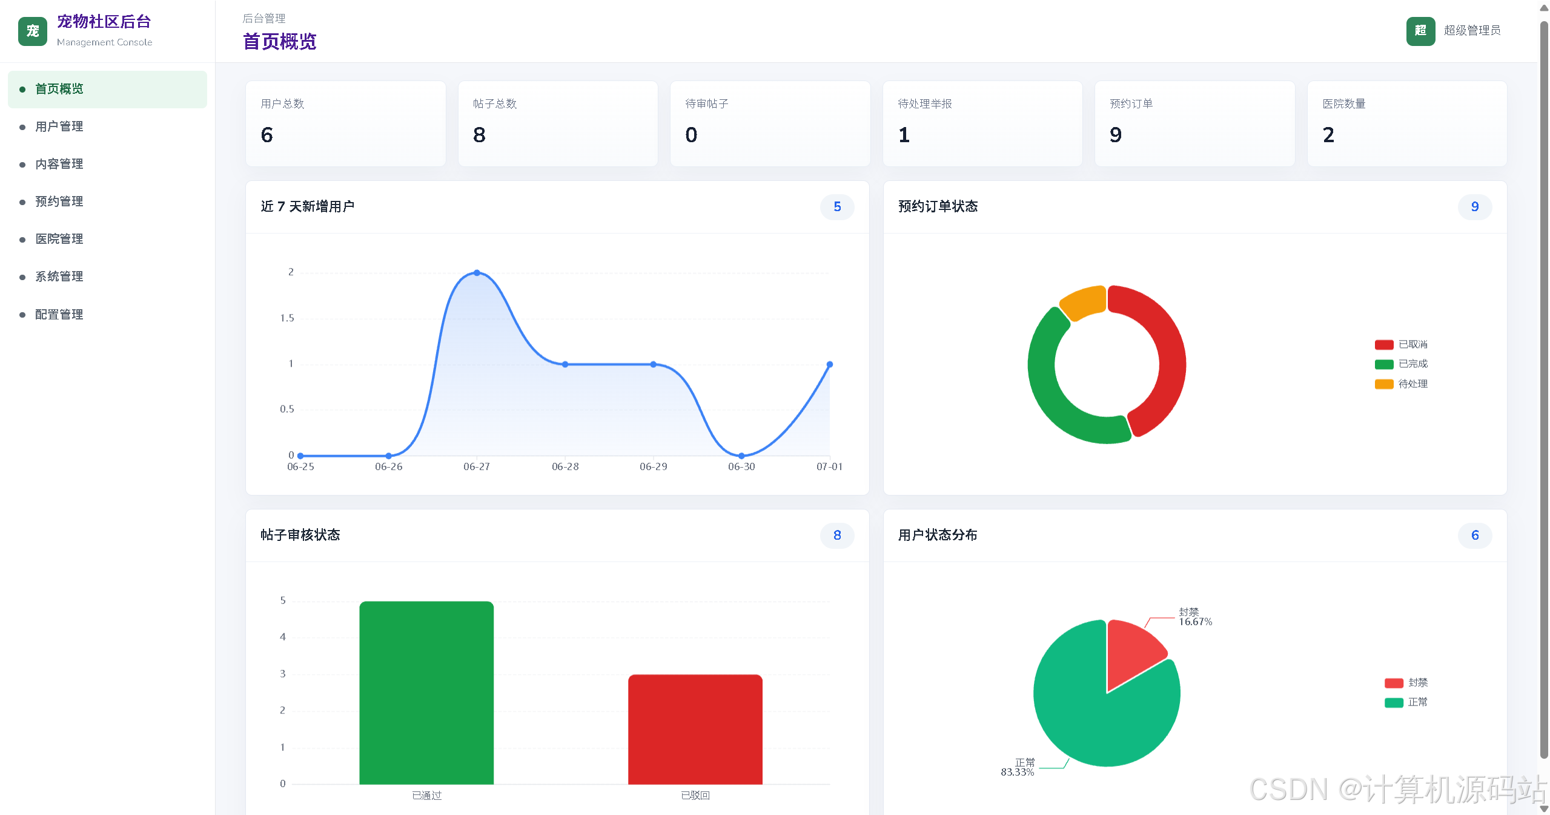Open the 首页概览 sidebar menu item
This screenshot has width=1550, height=815.
coord(107,89)
